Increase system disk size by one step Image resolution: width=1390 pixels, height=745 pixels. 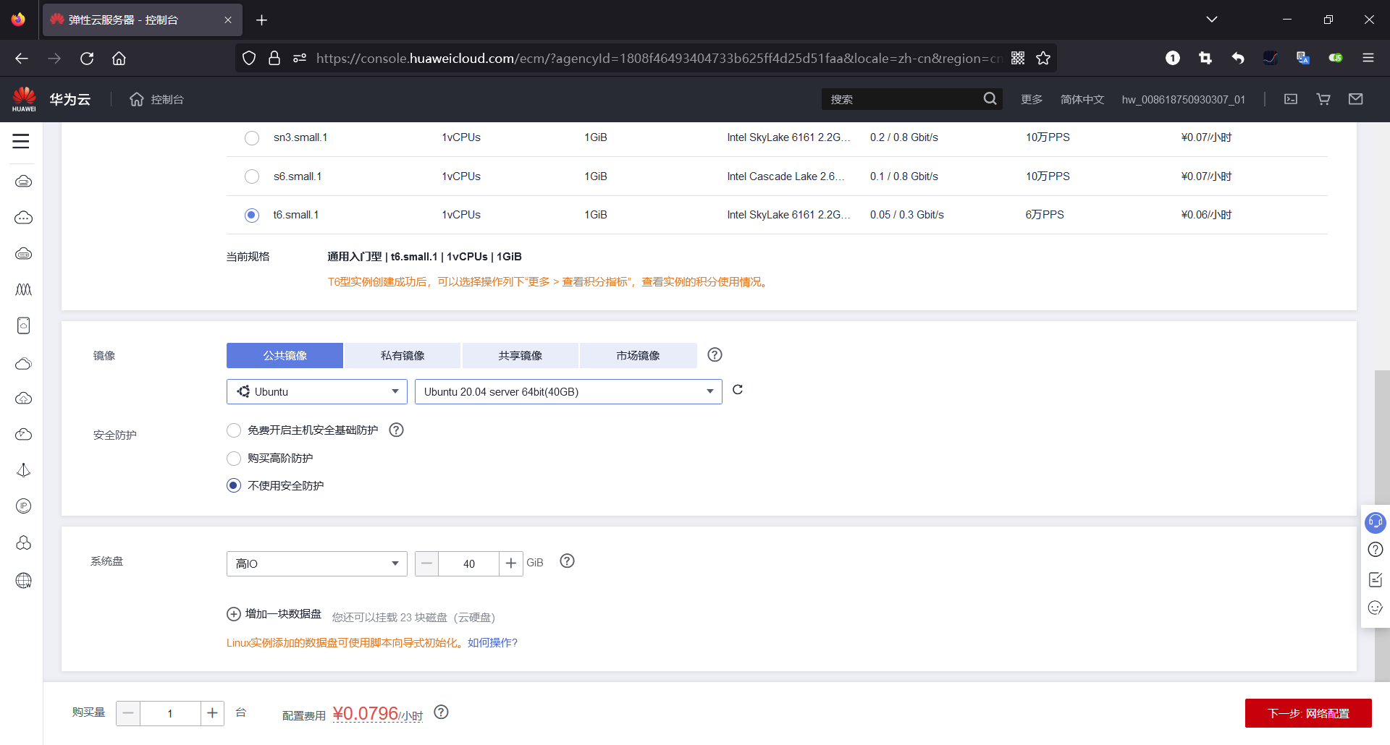click(511, 563)
